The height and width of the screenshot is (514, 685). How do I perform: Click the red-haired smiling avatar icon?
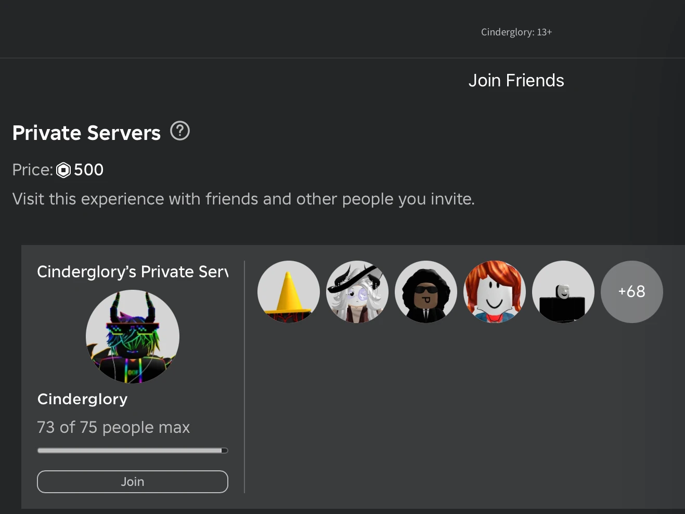coord(495,292)
